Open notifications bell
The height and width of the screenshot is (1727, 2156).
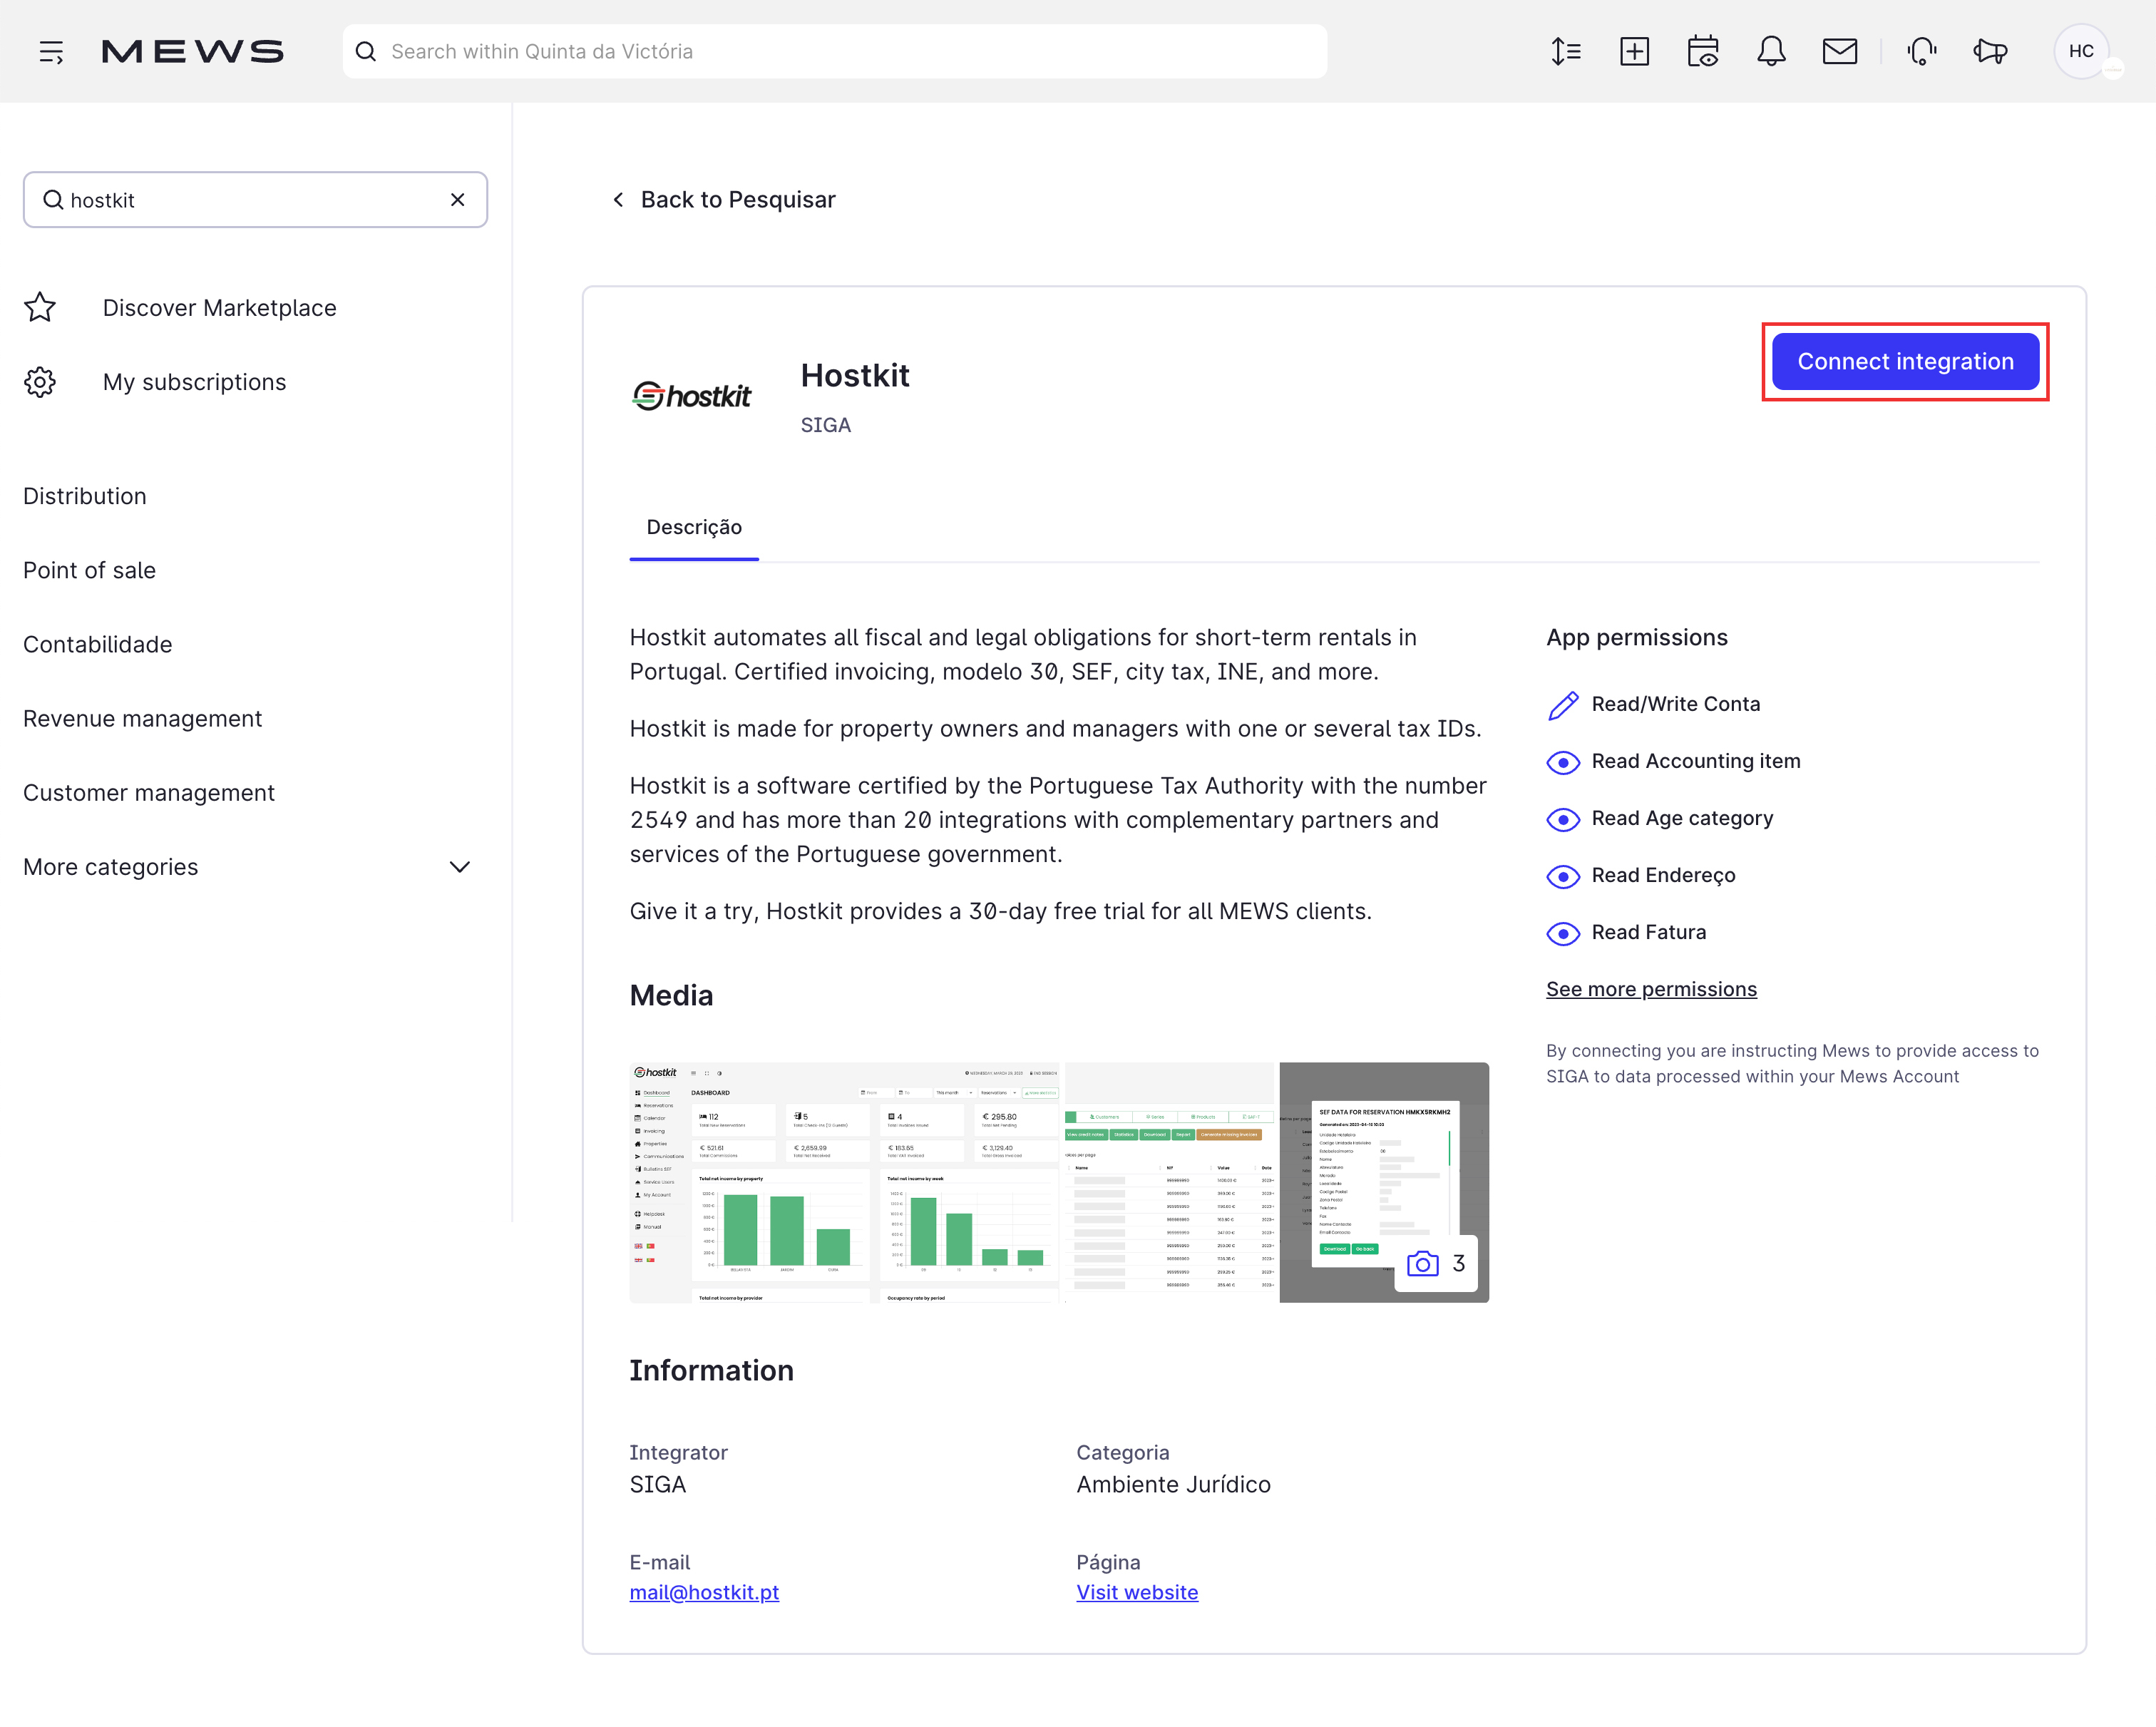pos(1771,52)
